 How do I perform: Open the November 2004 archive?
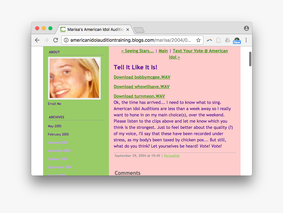click(59, 151)
